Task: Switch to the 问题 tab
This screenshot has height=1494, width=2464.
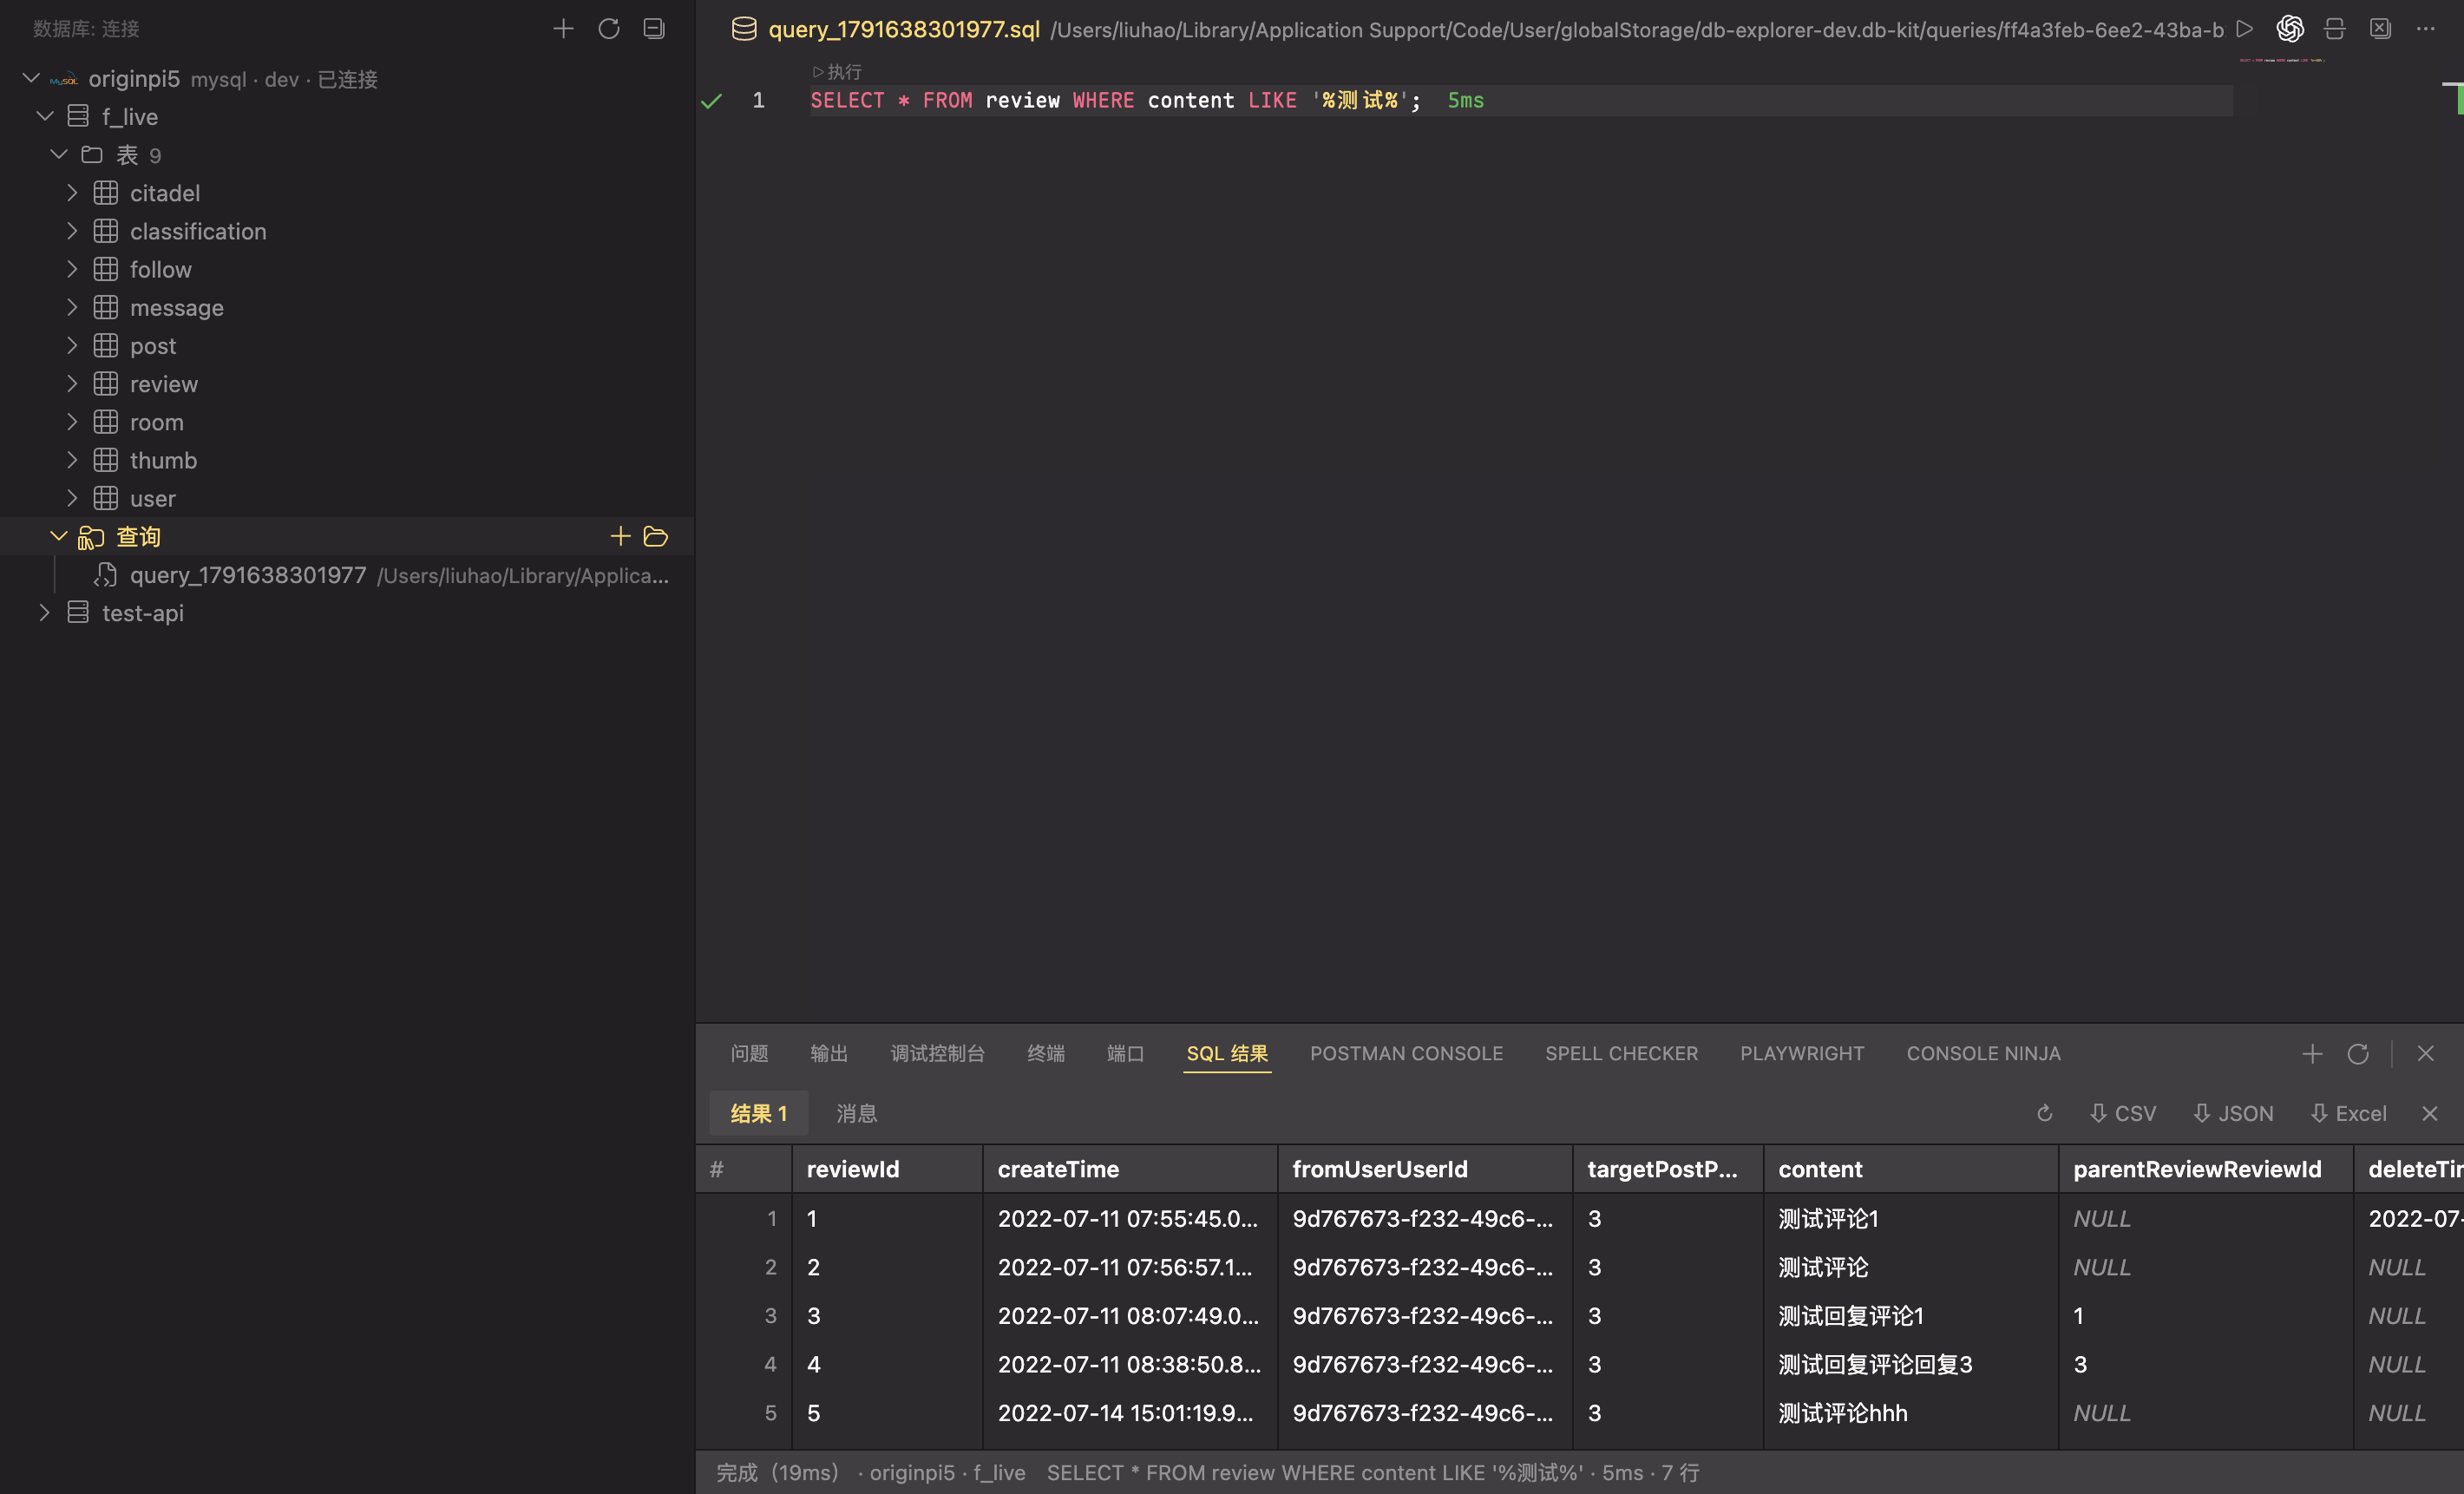Action: 749,1054
